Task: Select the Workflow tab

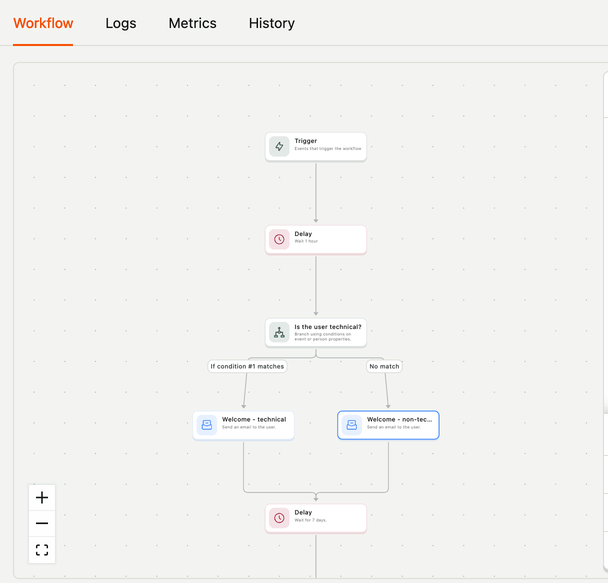Action: [x=43, y=23]
